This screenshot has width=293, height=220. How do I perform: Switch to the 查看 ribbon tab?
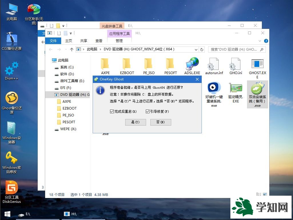click(x=99, y=41)
